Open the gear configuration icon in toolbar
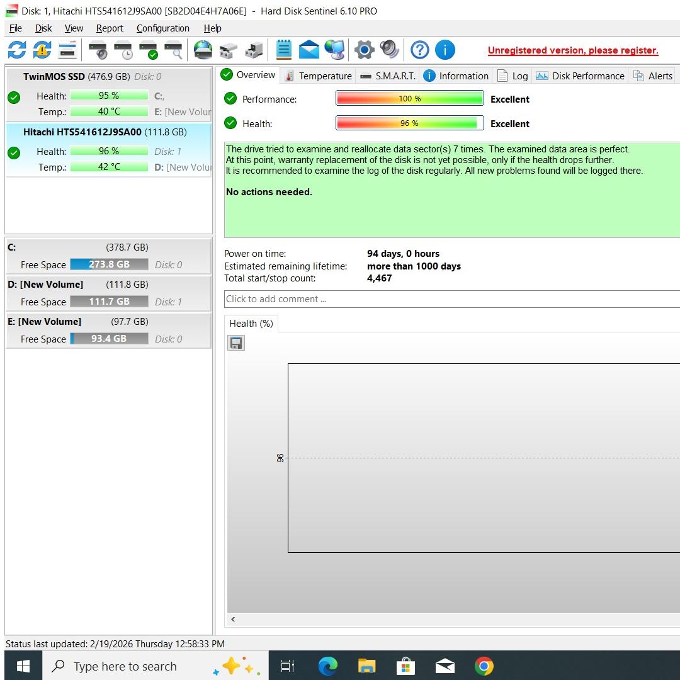Image resolution: width=680 pixels, height=680 pixels. (x=364, y=50)
